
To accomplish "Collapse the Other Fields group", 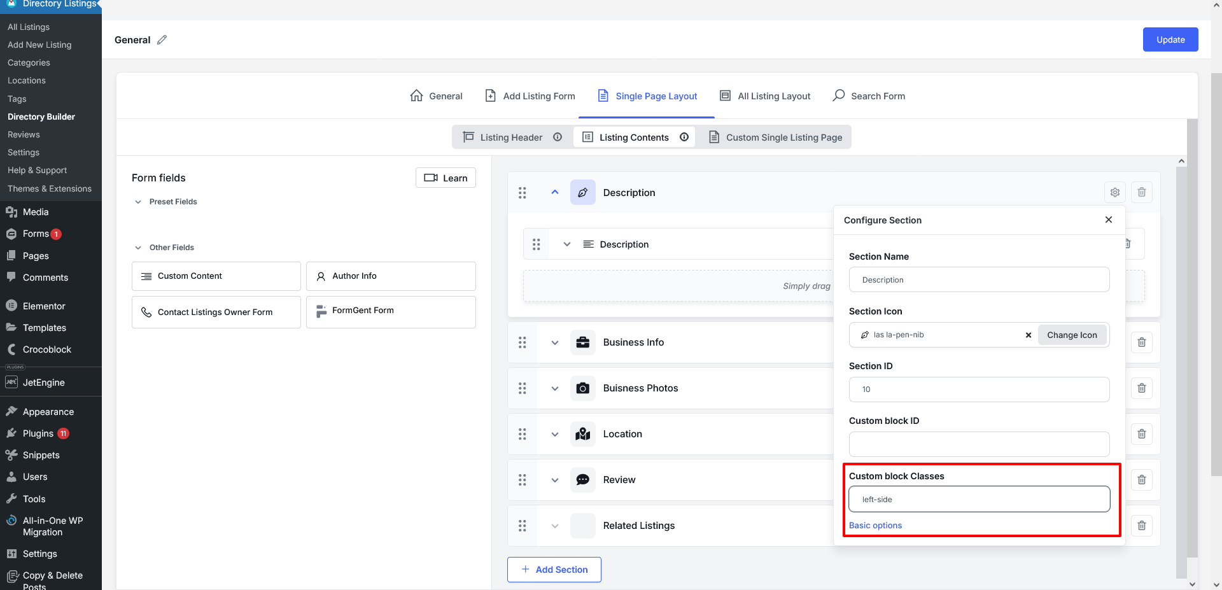I will [x=138, y=248].
